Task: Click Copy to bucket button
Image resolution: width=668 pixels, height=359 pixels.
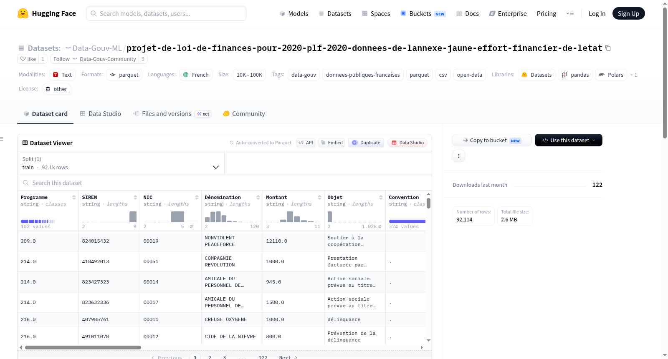Action: tap(492, 140)
